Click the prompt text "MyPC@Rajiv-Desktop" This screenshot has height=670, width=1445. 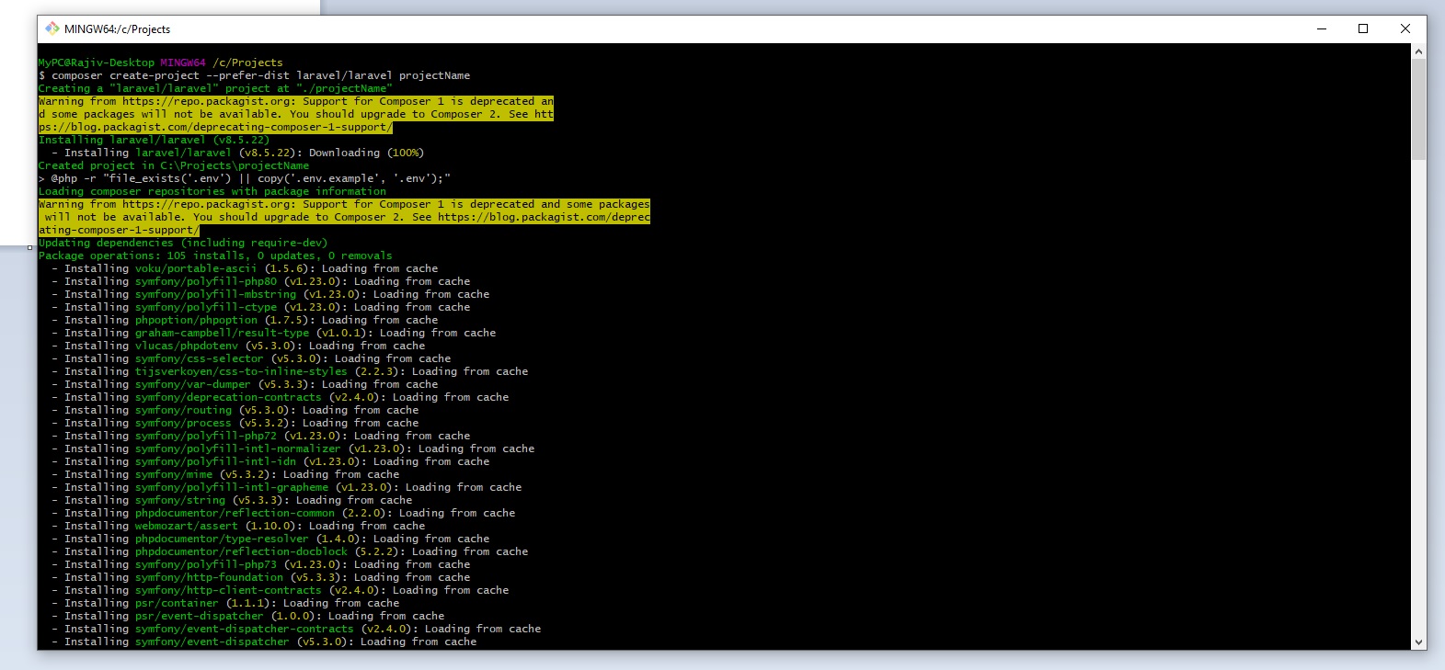97,62
